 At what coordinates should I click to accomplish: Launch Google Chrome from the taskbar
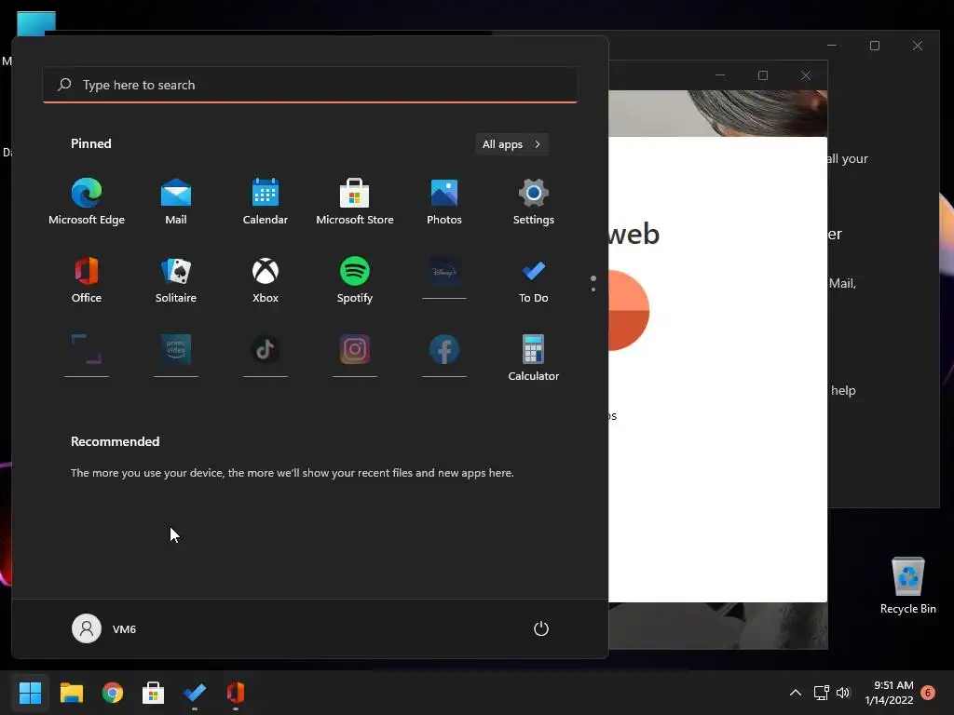click(113, 693)
